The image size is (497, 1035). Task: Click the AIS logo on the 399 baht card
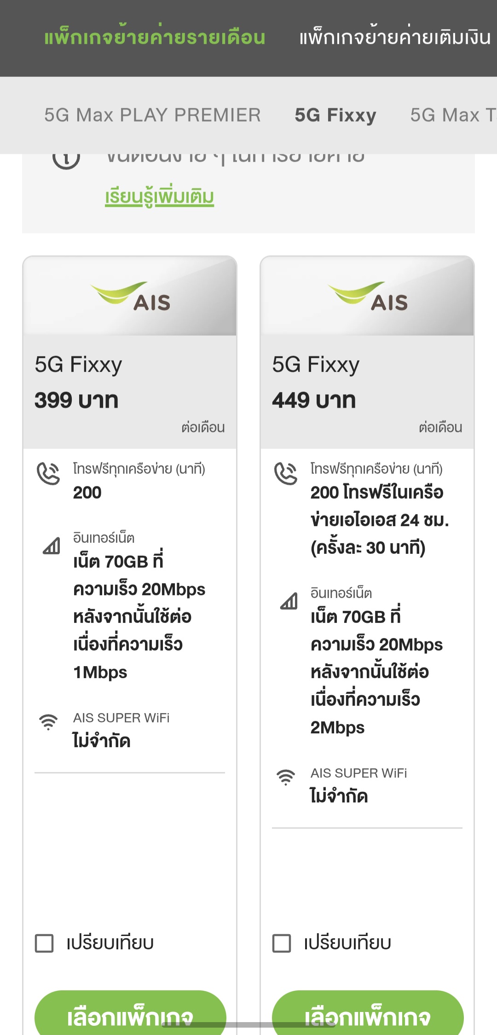(x=131, y=296)
